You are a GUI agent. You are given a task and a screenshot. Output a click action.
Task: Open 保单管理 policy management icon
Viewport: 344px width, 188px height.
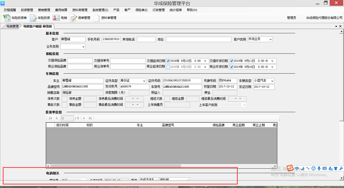point(73,18)
